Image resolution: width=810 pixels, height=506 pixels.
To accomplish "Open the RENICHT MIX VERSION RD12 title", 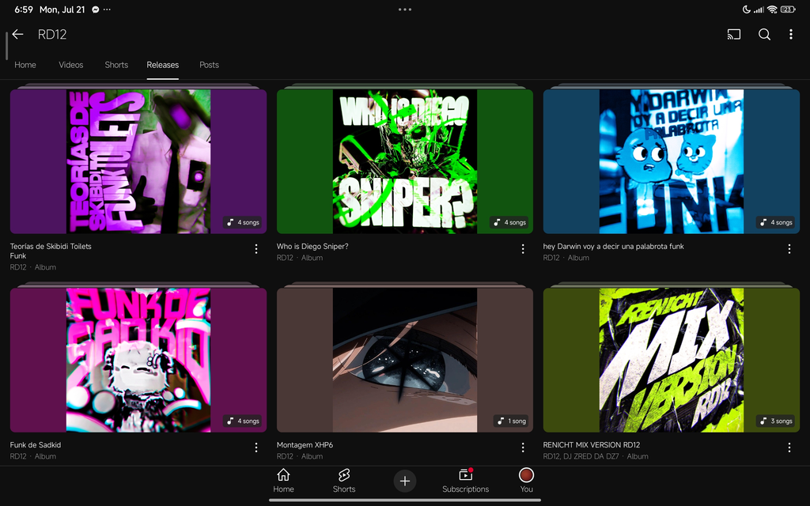I will [592, 444].
